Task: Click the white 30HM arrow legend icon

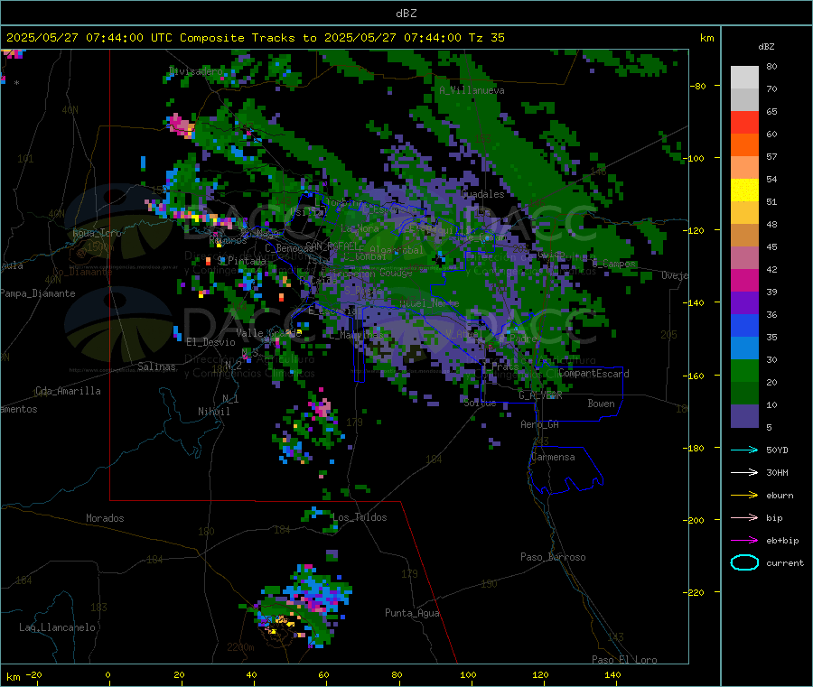Action: coord(744,472)
